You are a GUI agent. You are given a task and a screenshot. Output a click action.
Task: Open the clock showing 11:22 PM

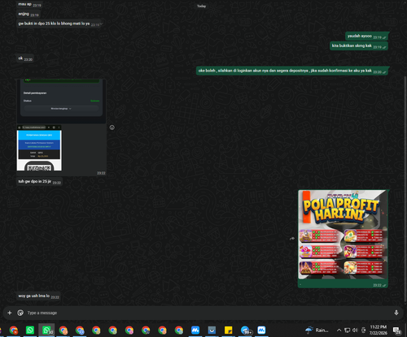(379, 330)
